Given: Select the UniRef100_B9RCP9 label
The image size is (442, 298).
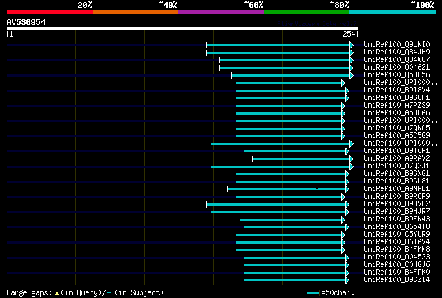Looking at the screenshot, I should [396, 197].
